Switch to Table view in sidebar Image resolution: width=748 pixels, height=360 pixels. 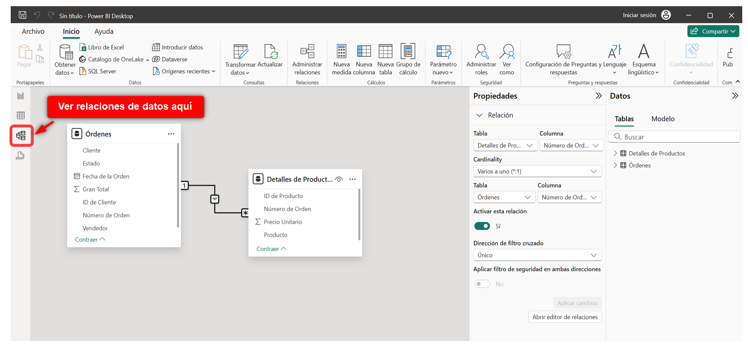[21, 115]
